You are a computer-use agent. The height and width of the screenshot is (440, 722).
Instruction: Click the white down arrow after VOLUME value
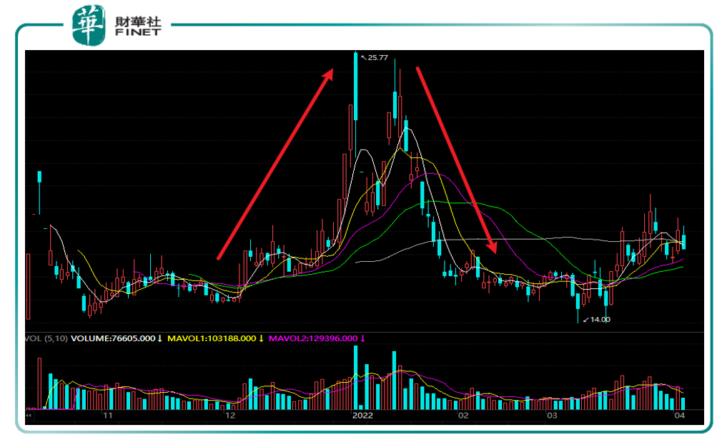(x=160, y=338)
